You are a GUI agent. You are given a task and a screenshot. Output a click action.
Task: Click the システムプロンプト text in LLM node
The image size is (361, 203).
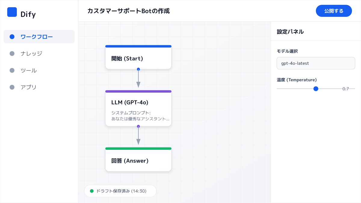tap(140, 115)
